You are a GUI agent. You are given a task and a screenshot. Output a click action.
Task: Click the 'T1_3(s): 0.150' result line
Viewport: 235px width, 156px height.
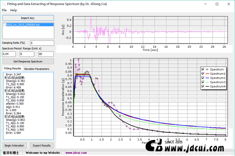(x=15, y=97)
